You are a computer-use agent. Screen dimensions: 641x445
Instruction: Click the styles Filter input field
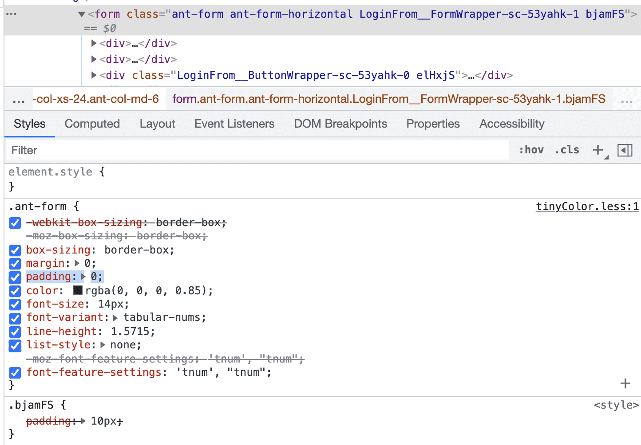(257, 150)
